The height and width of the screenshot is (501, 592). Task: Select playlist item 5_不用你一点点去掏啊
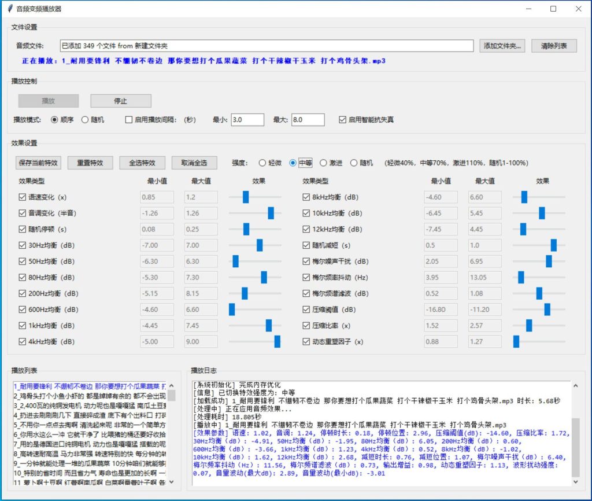[x=90, y=425]
